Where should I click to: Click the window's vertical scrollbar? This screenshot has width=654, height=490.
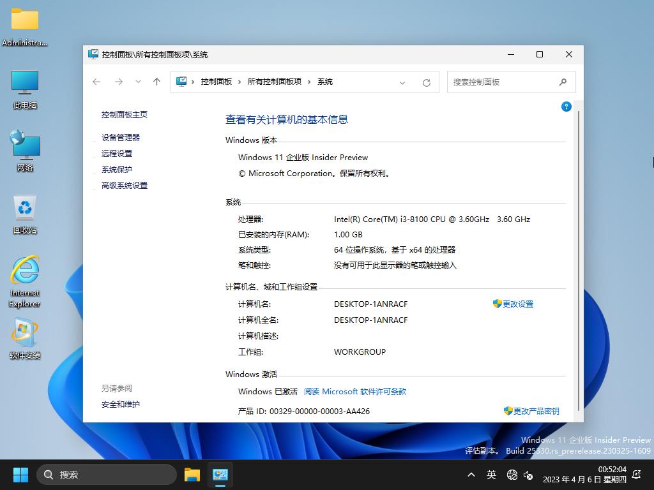coord(579,255)
